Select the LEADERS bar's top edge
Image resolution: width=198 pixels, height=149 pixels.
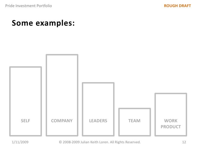click(x=98, y=83)
